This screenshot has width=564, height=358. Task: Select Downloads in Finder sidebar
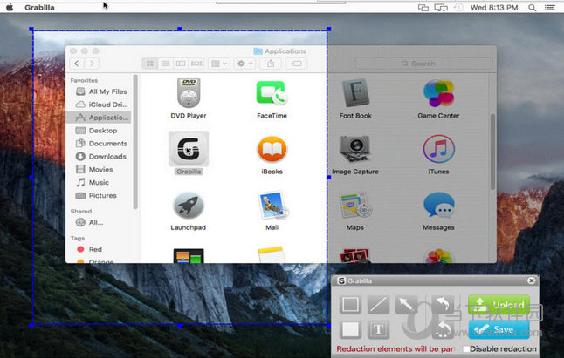pos(99,157)
